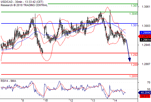
Task: Click the RSI14 - 9MA indicator title
Action: (x=8, y=81)
